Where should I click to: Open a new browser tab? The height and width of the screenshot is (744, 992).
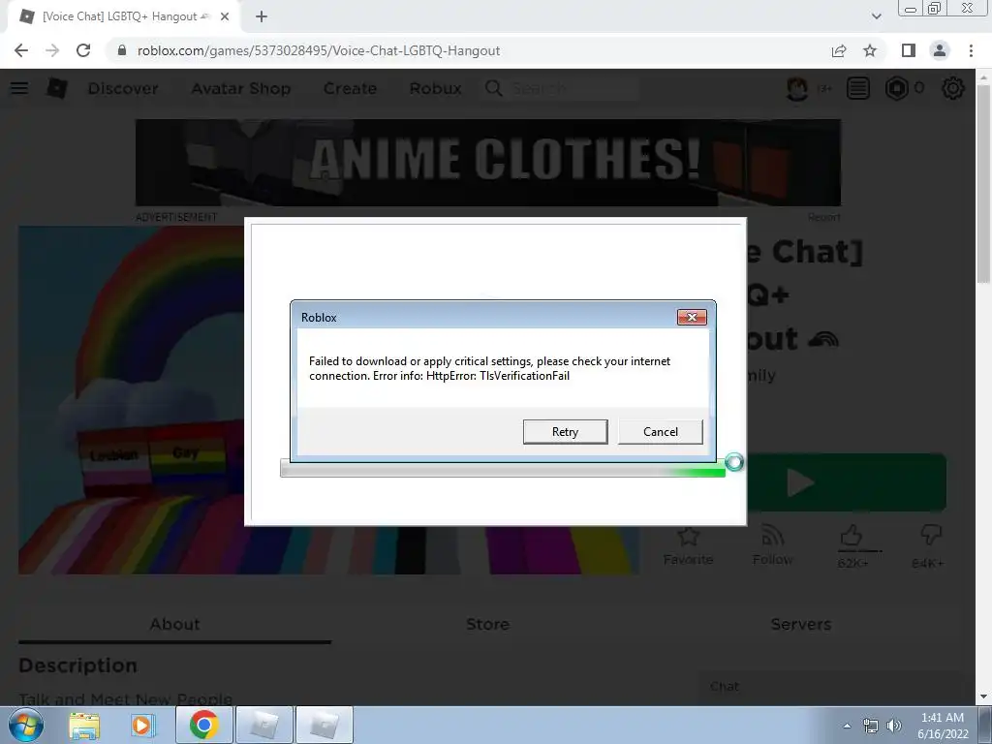pyautogui.click(x=262, y=16)
